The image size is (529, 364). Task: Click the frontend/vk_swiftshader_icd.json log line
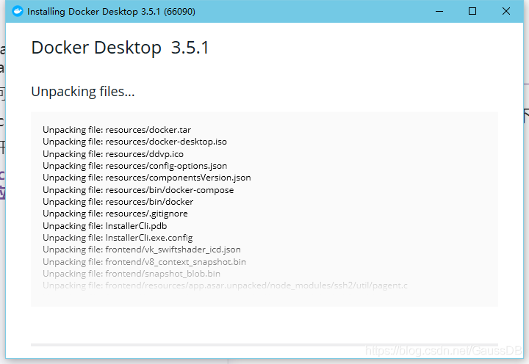click(x=142, y=250)
